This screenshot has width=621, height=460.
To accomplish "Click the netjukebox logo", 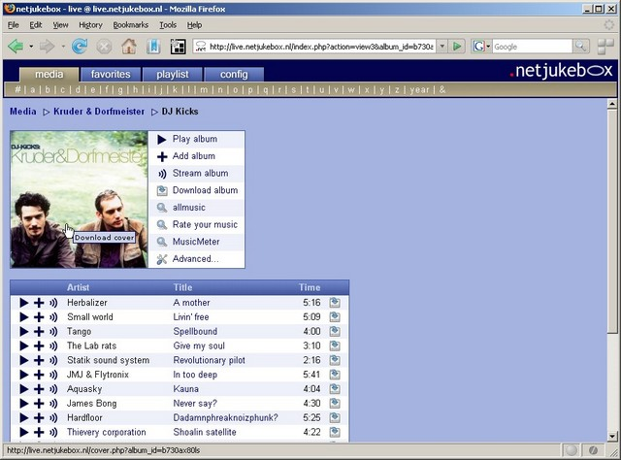I will [x=561, y=71].
